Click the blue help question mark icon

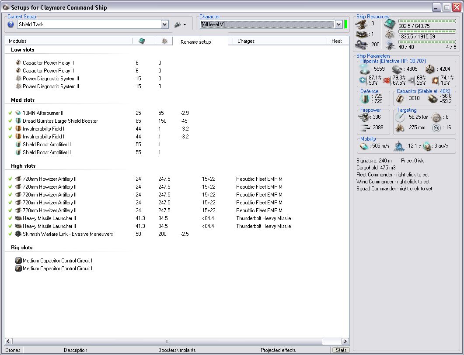point(11,24)
